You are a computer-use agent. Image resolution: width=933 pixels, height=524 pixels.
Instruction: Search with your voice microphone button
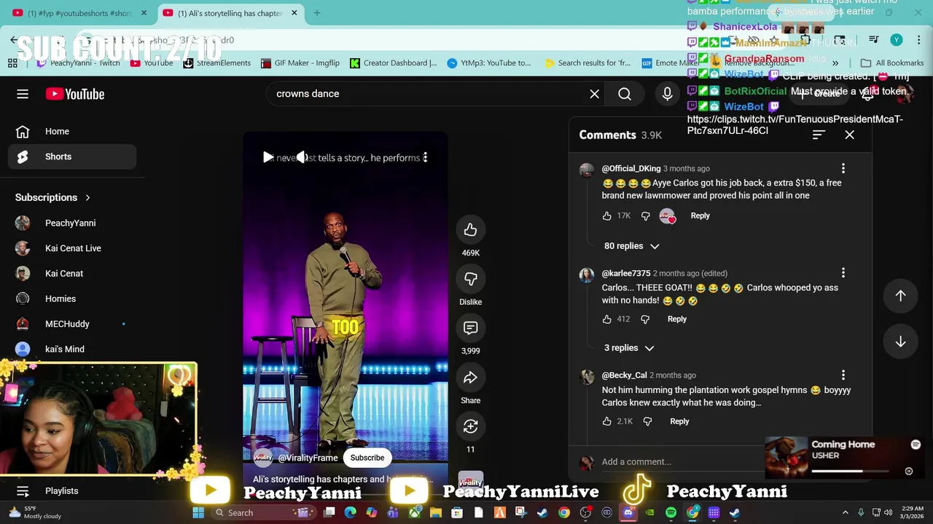(x=667, y=94)
